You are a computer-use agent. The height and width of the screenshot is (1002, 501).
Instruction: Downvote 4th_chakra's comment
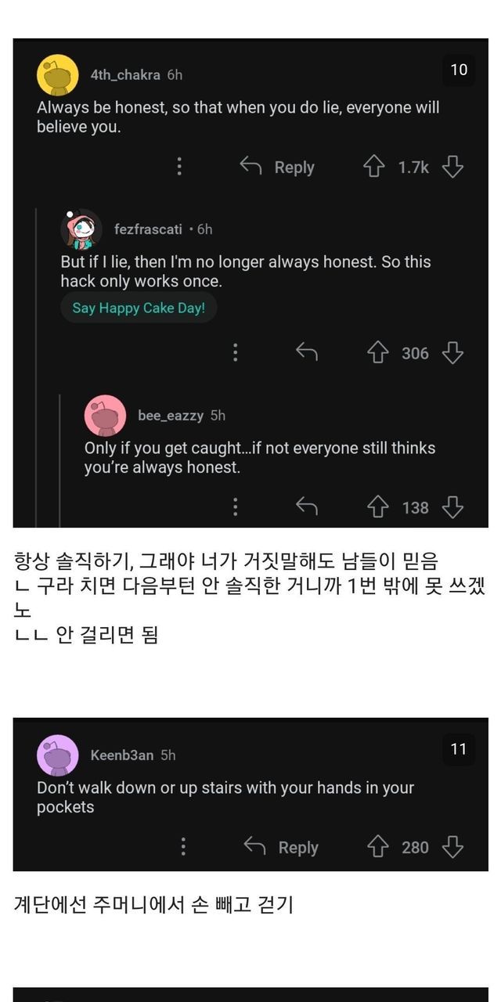[452, 167]
